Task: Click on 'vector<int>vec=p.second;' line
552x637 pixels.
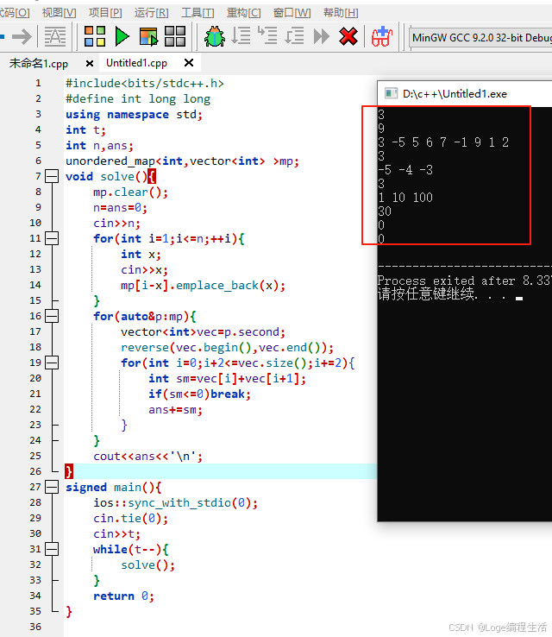Action: click(203, 332)
